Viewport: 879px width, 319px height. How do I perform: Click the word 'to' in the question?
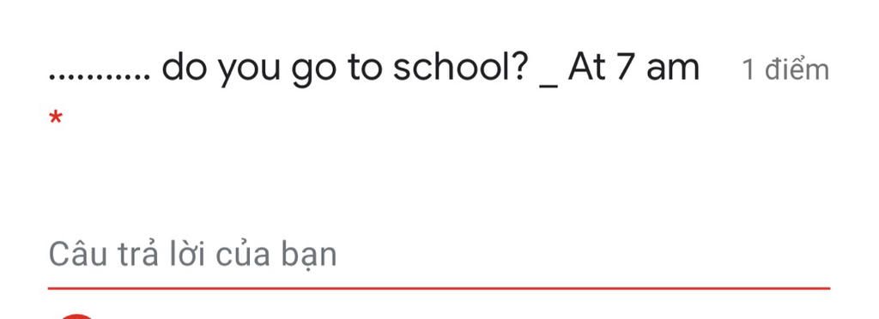pos(366,69)
